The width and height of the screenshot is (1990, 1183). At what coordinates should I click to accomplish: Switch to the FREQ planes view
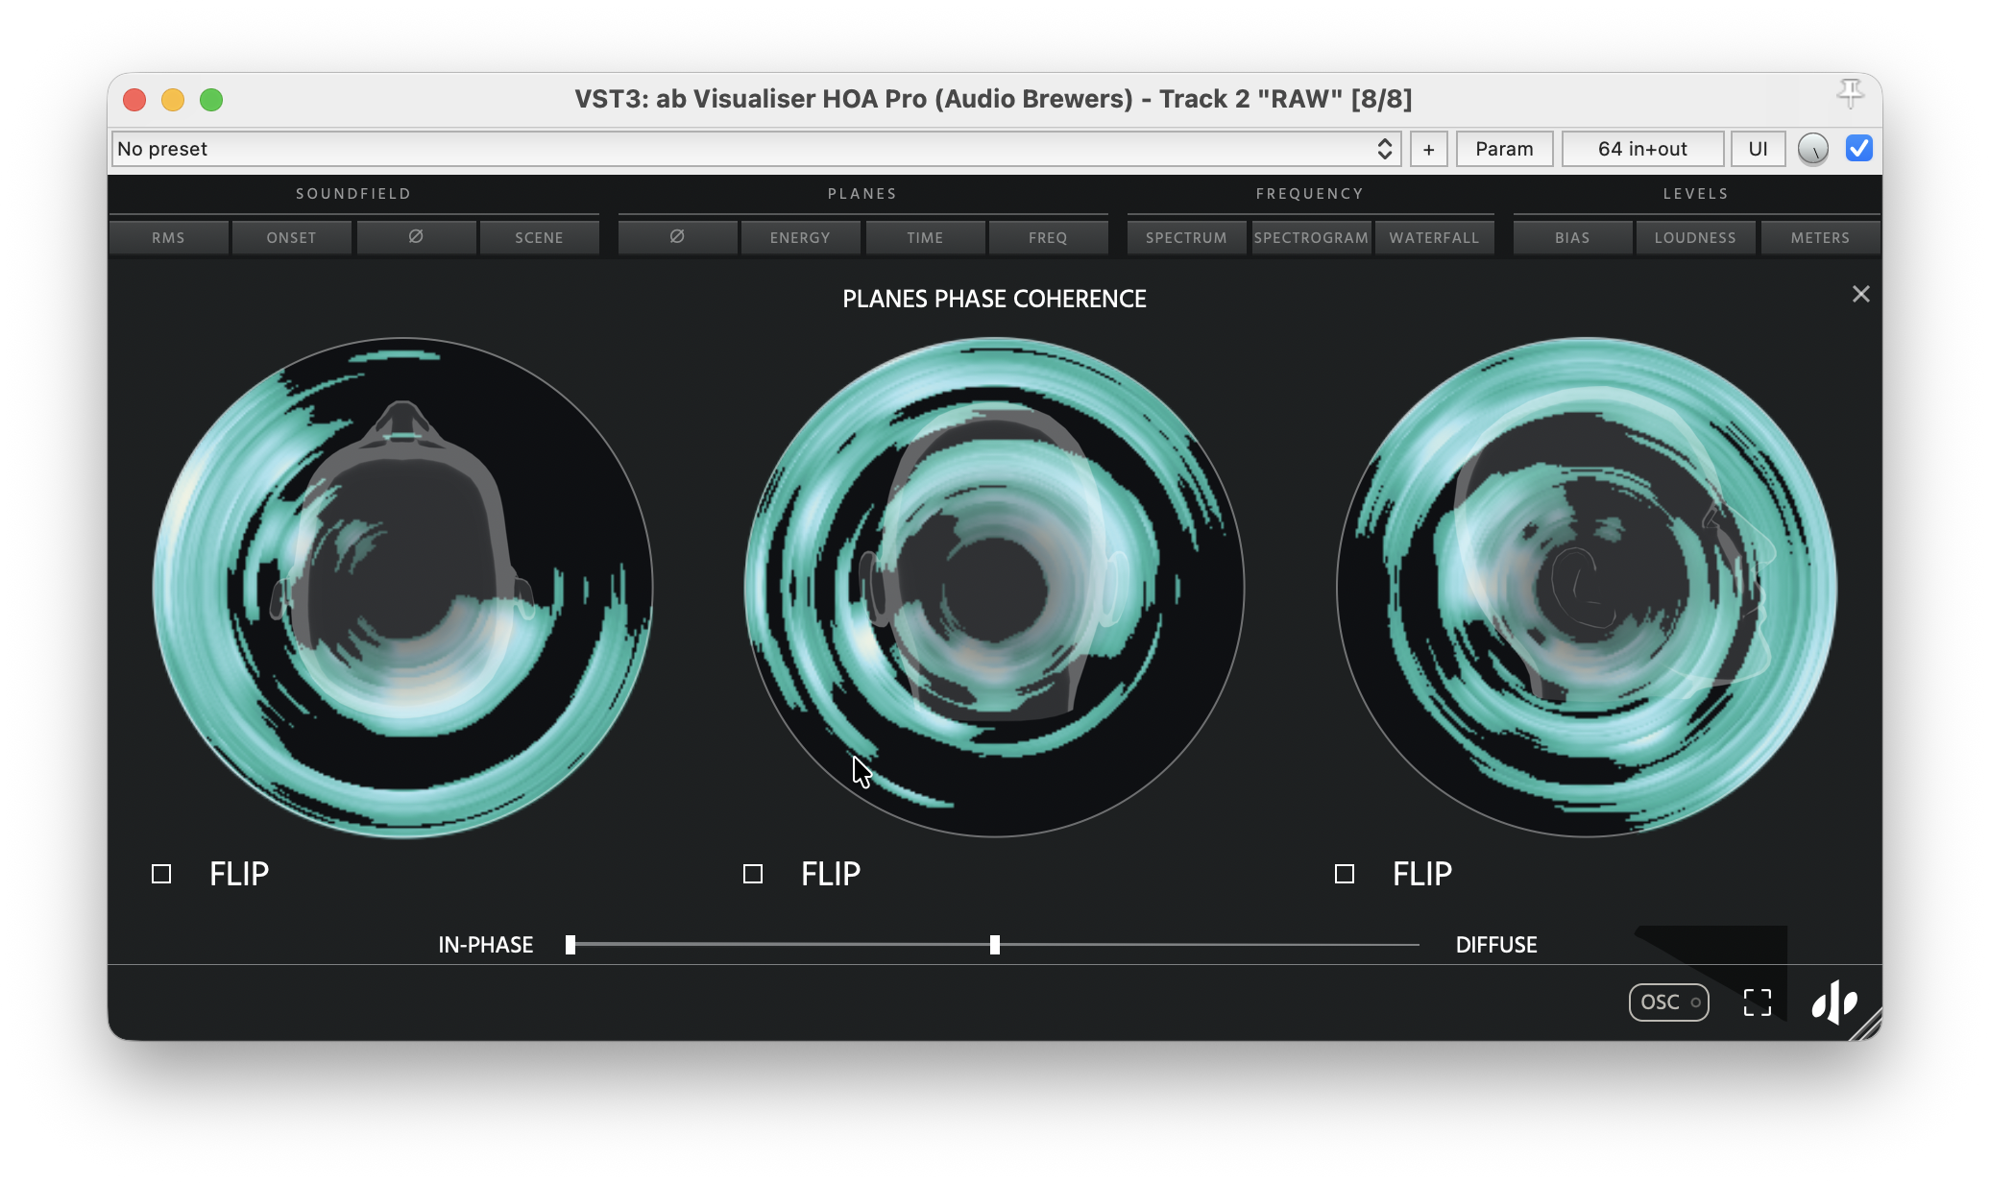coord(1048,237)
